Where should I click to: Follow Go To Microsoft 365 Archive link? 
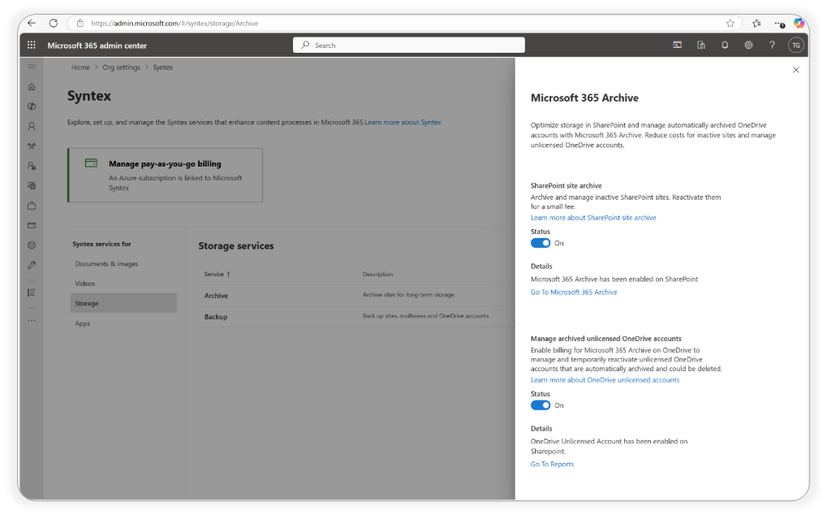pyautogui.click(x=574, y=292)
